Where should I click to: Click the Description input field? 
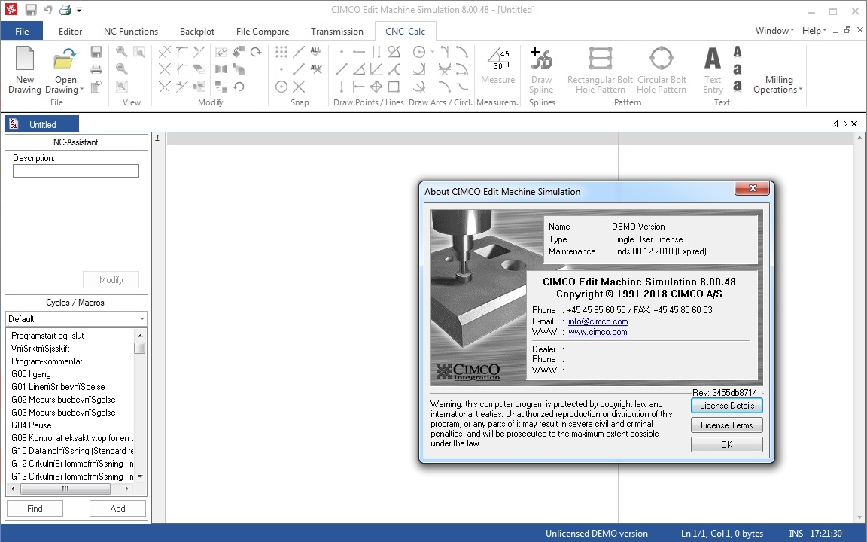pos(76,171)
